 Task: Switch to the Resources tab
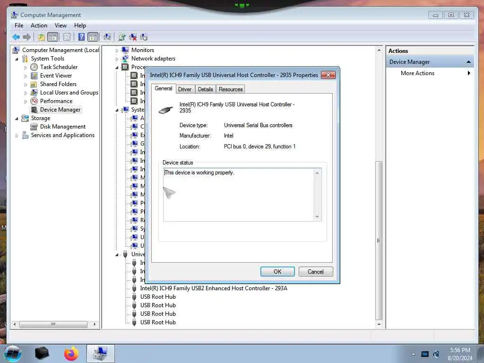(231, 89)
